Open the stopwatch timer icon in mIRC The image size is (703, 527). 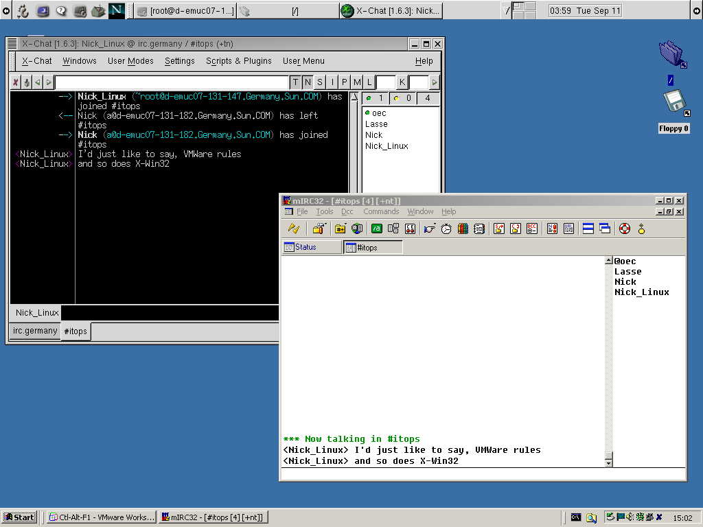[446, 229]
